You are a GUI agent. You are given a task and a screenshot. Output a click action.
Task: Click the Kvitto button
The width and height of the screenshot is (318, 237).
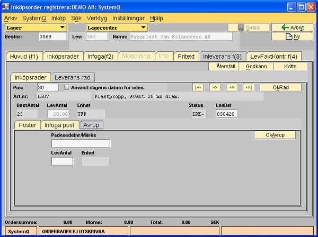[x=290, y=66]
